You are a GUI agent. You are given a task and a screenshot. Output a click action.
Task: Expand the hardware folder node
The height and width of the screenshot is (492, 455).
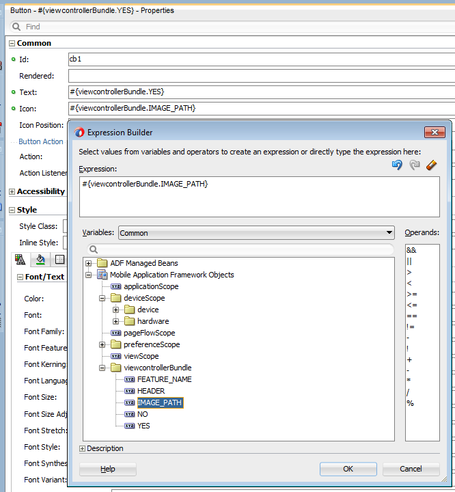pyautogui.click(x=115, y=321)
